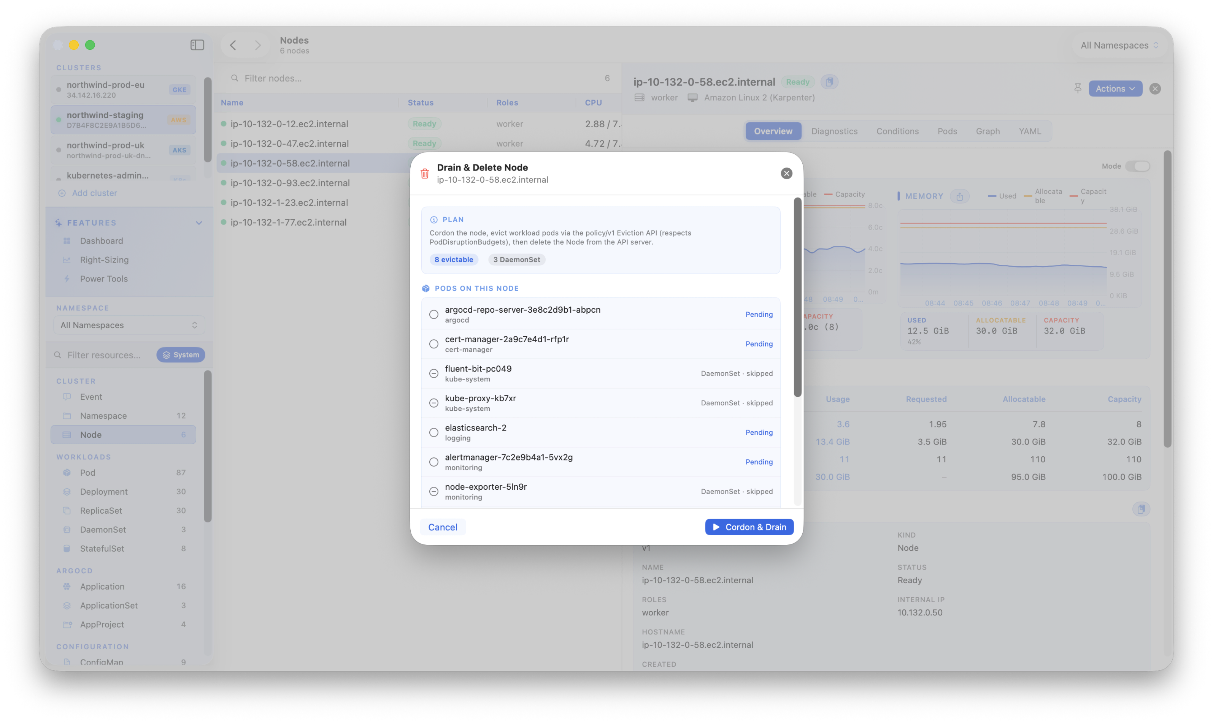Screen dimensions: 1213x723
Task: Open the Actions dropdown menu
Action: 1115,89
